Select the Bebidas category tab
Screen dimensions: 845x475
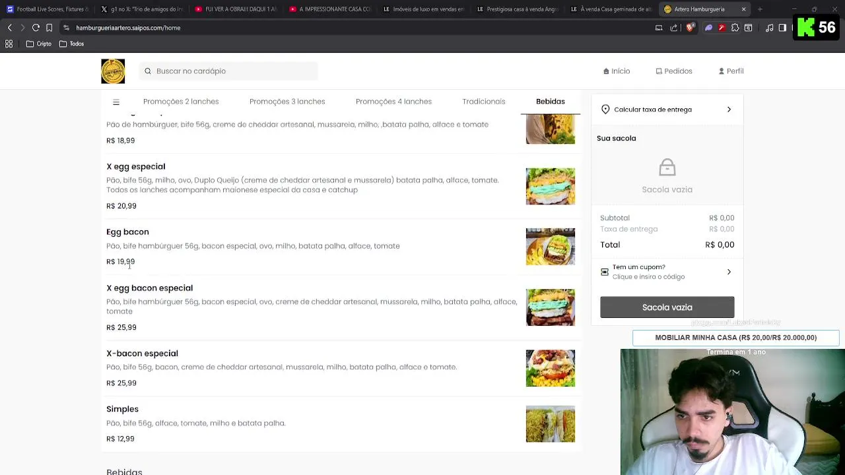[x=551, y=102]
